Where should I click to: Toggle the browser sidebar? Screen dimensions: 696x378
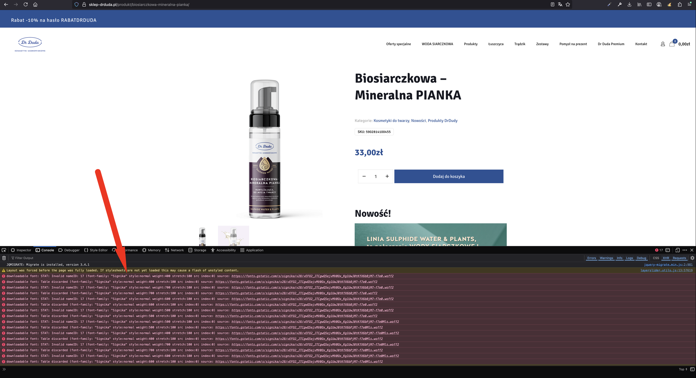tap(649, 5)
